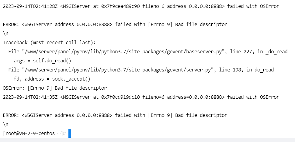Click the \n line above Traceback
The height and width of the screenshot is (142, 295).
[x=6, y=34]
